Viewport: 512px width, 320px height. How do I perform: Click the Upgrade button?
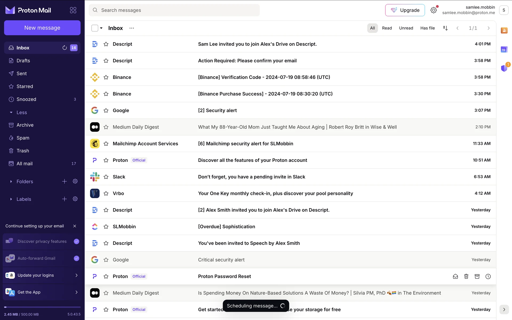point(405,10)
